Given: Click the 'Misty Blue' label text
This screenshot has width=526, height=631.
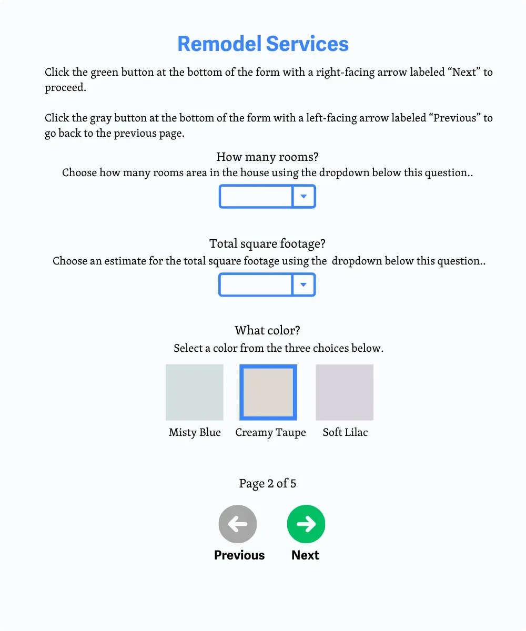Looking at the screenshot, I should coord(195,432).
